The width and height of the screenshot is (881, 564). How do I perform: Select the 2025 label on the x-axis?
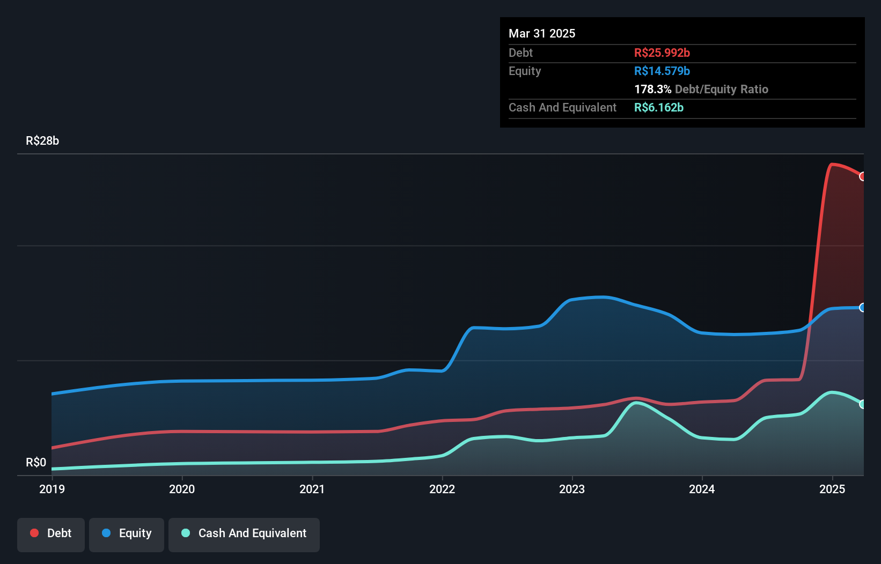[832, 489]
